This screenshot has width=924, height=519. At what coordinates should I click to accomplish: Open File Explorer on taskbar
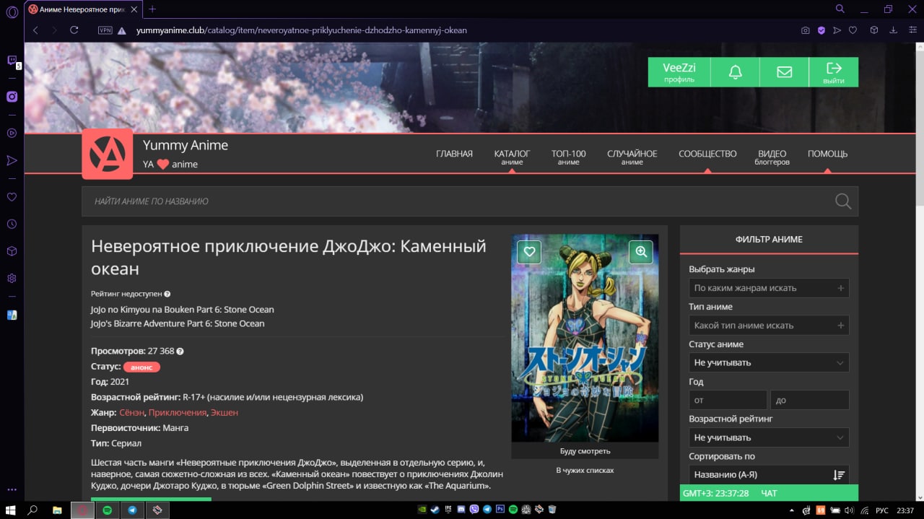(x=57, y=510)
